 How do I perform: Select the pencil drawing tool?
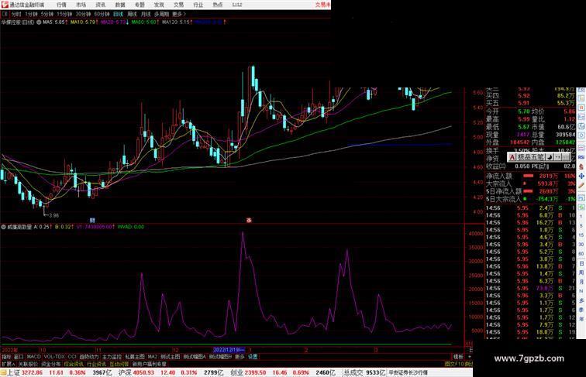click(581, 185)
